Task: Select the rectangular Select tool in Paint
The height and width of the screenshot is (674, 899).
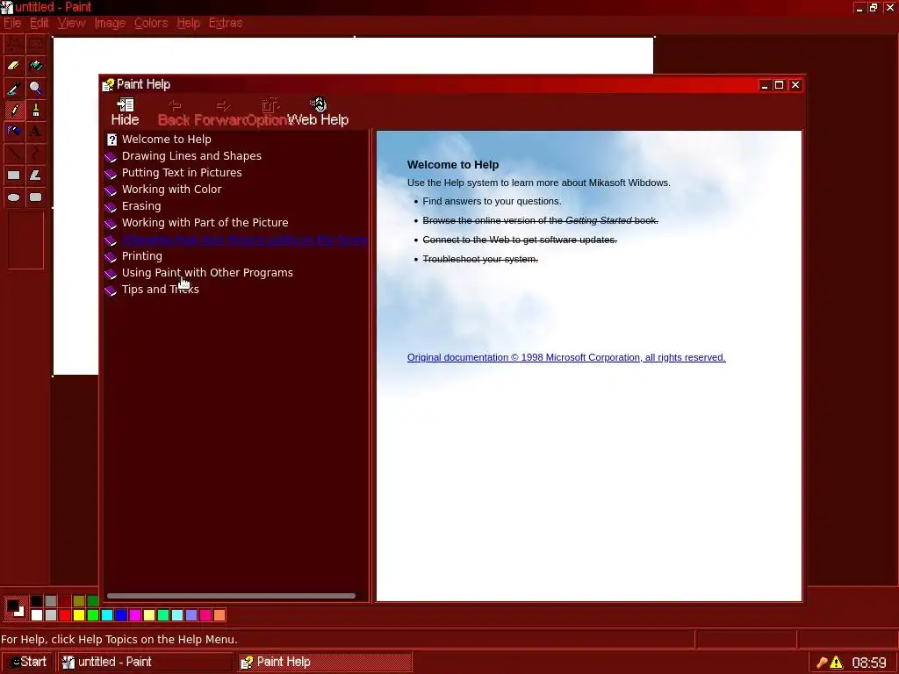Action: click(x=35, y=44)
